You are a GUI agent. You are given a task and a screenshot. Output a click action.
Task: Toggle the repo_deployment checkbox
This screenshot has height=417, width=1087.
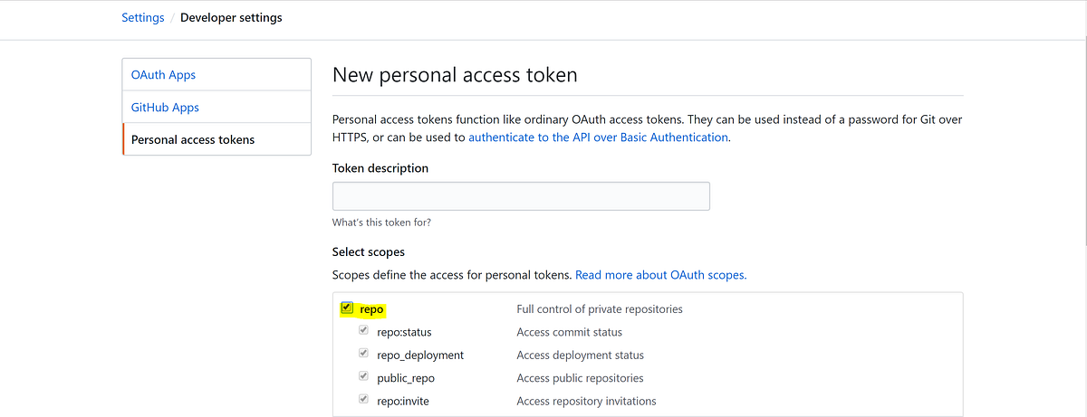[364, 354]
